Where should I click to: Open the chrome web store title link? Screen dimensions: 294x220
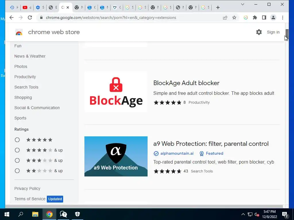54,32
